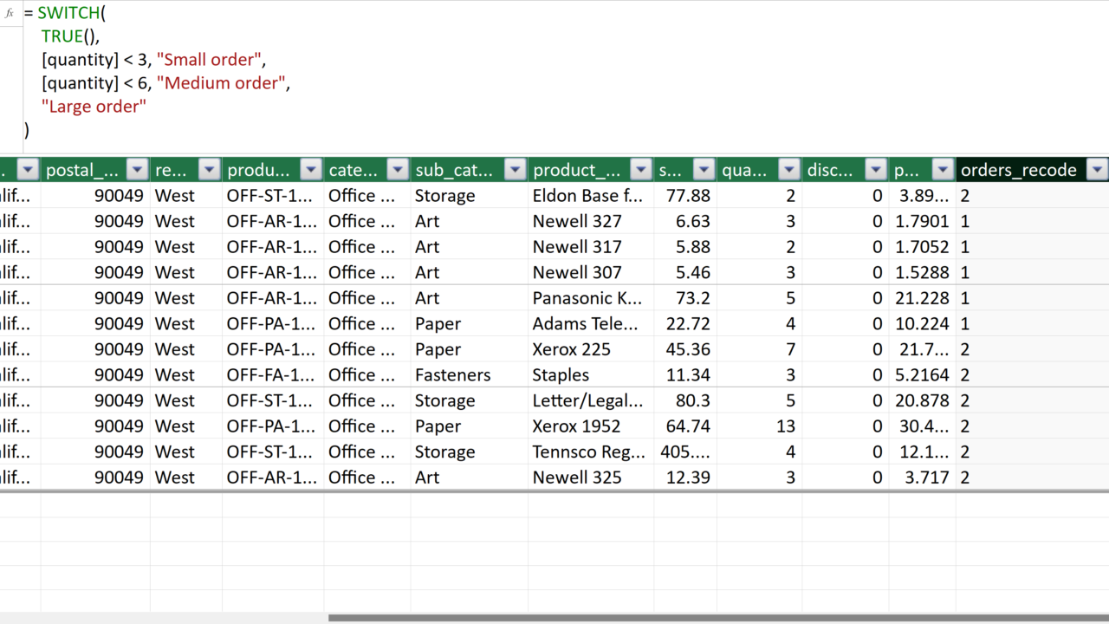Click the "Large order" text in formula

[94, 107]
